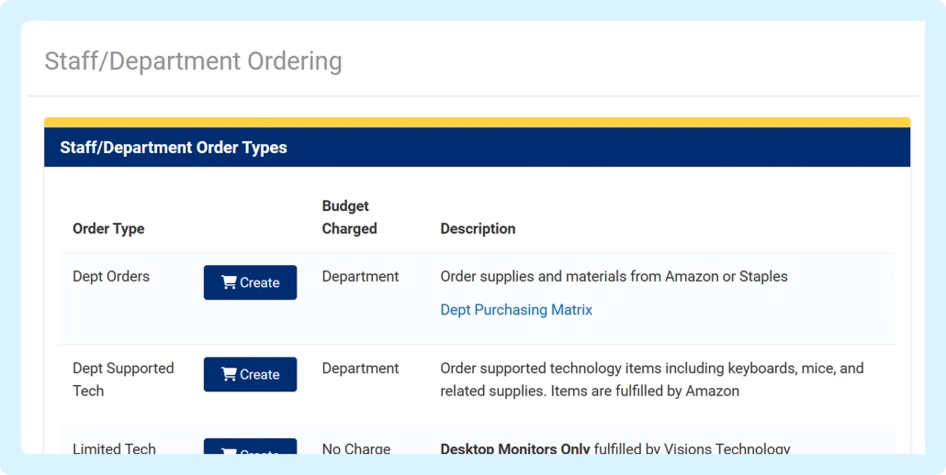Click the yellow accent bar above the panel

click(x=477, y=122)
